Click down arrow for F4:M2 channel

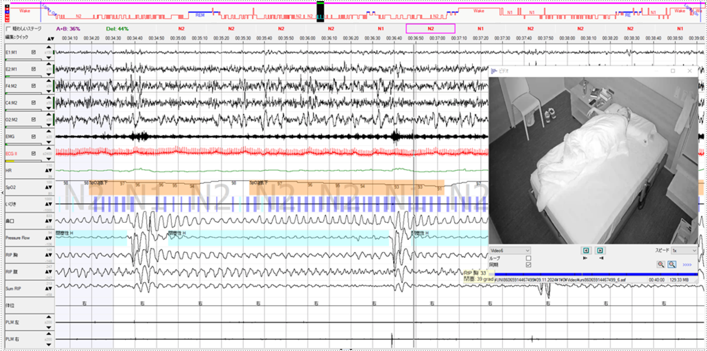click(49, 91)
